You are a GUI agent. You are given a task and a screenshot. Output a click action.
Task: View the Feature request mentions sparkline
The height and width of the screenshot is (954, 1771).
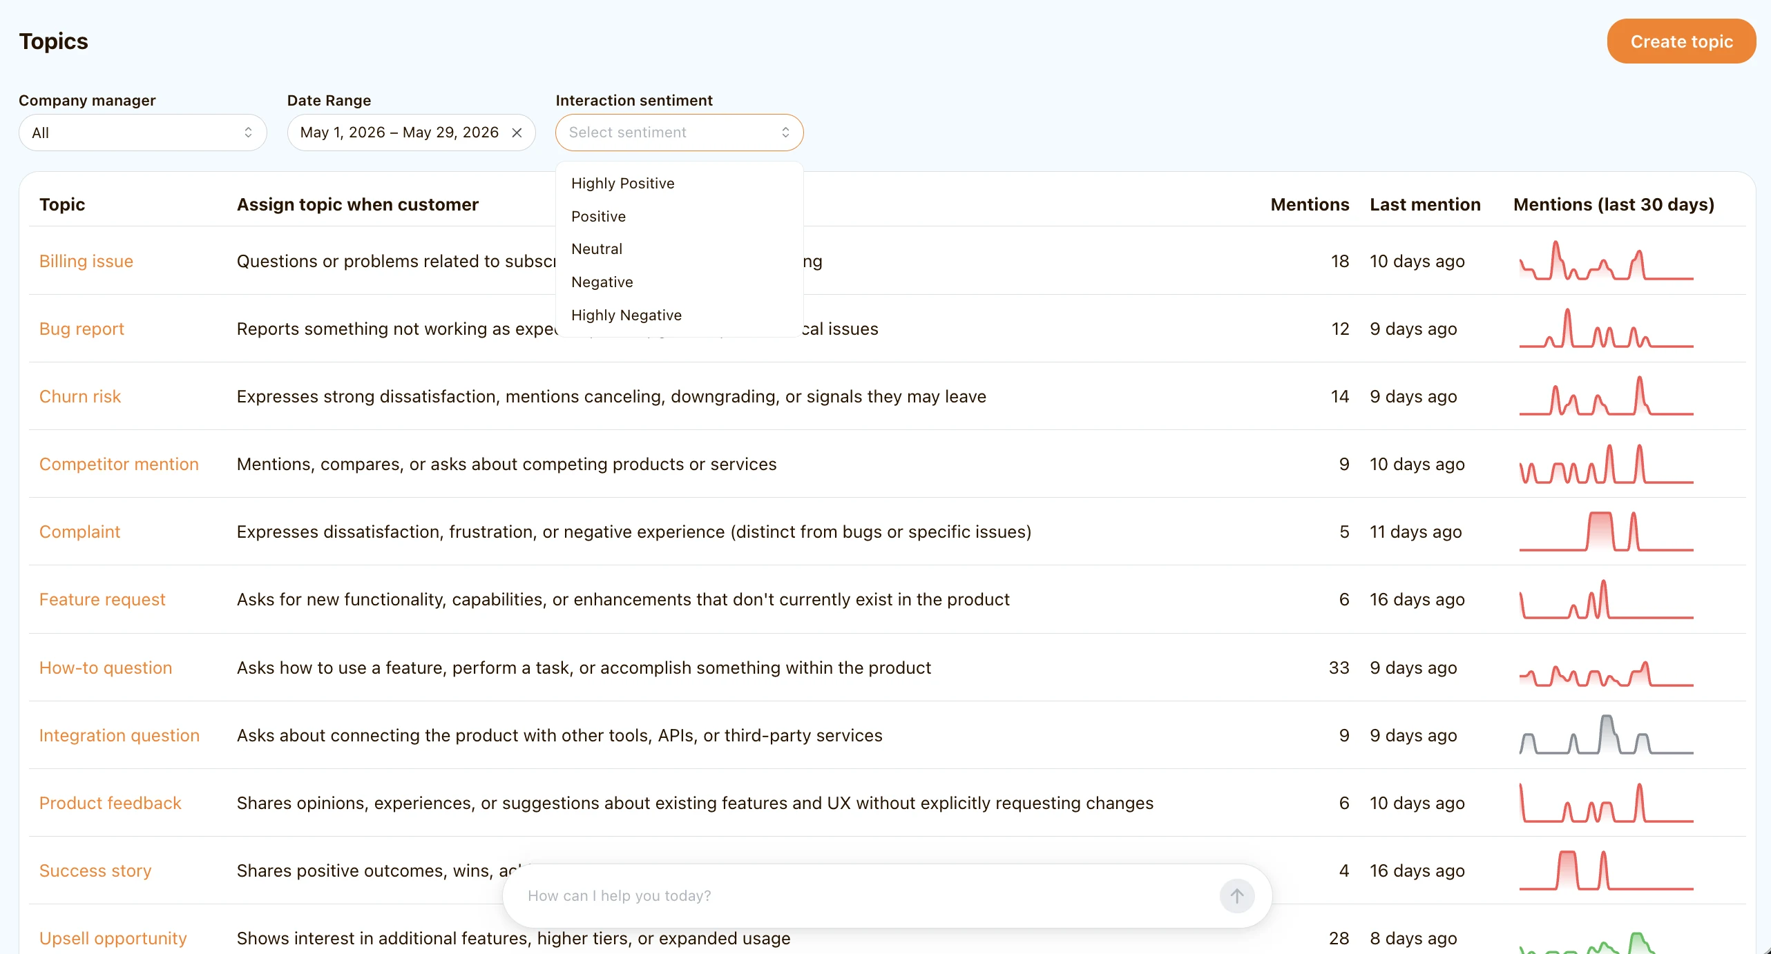pyautogui.click(x=1606, y=598)
